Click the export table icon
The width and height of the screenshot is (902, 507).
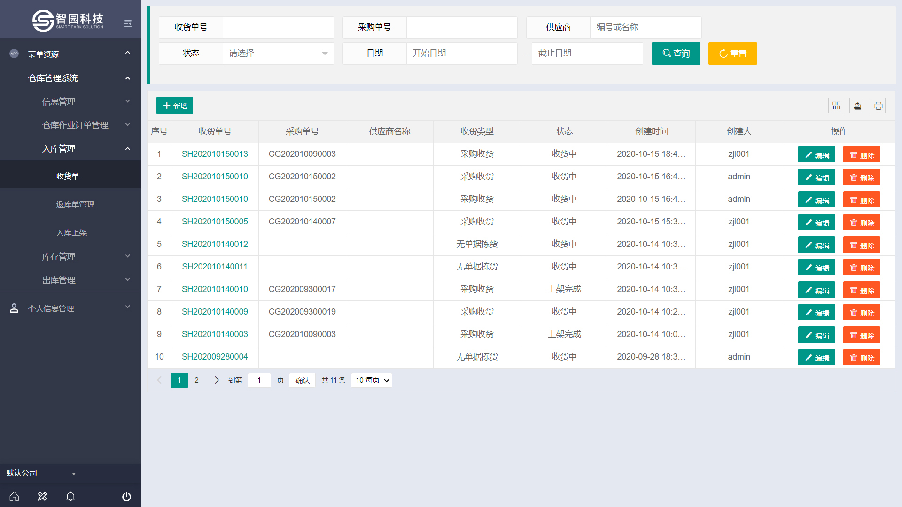857,106
